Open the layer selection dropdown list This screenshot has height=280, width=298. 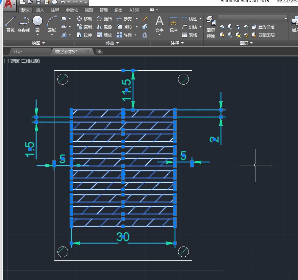286,19
